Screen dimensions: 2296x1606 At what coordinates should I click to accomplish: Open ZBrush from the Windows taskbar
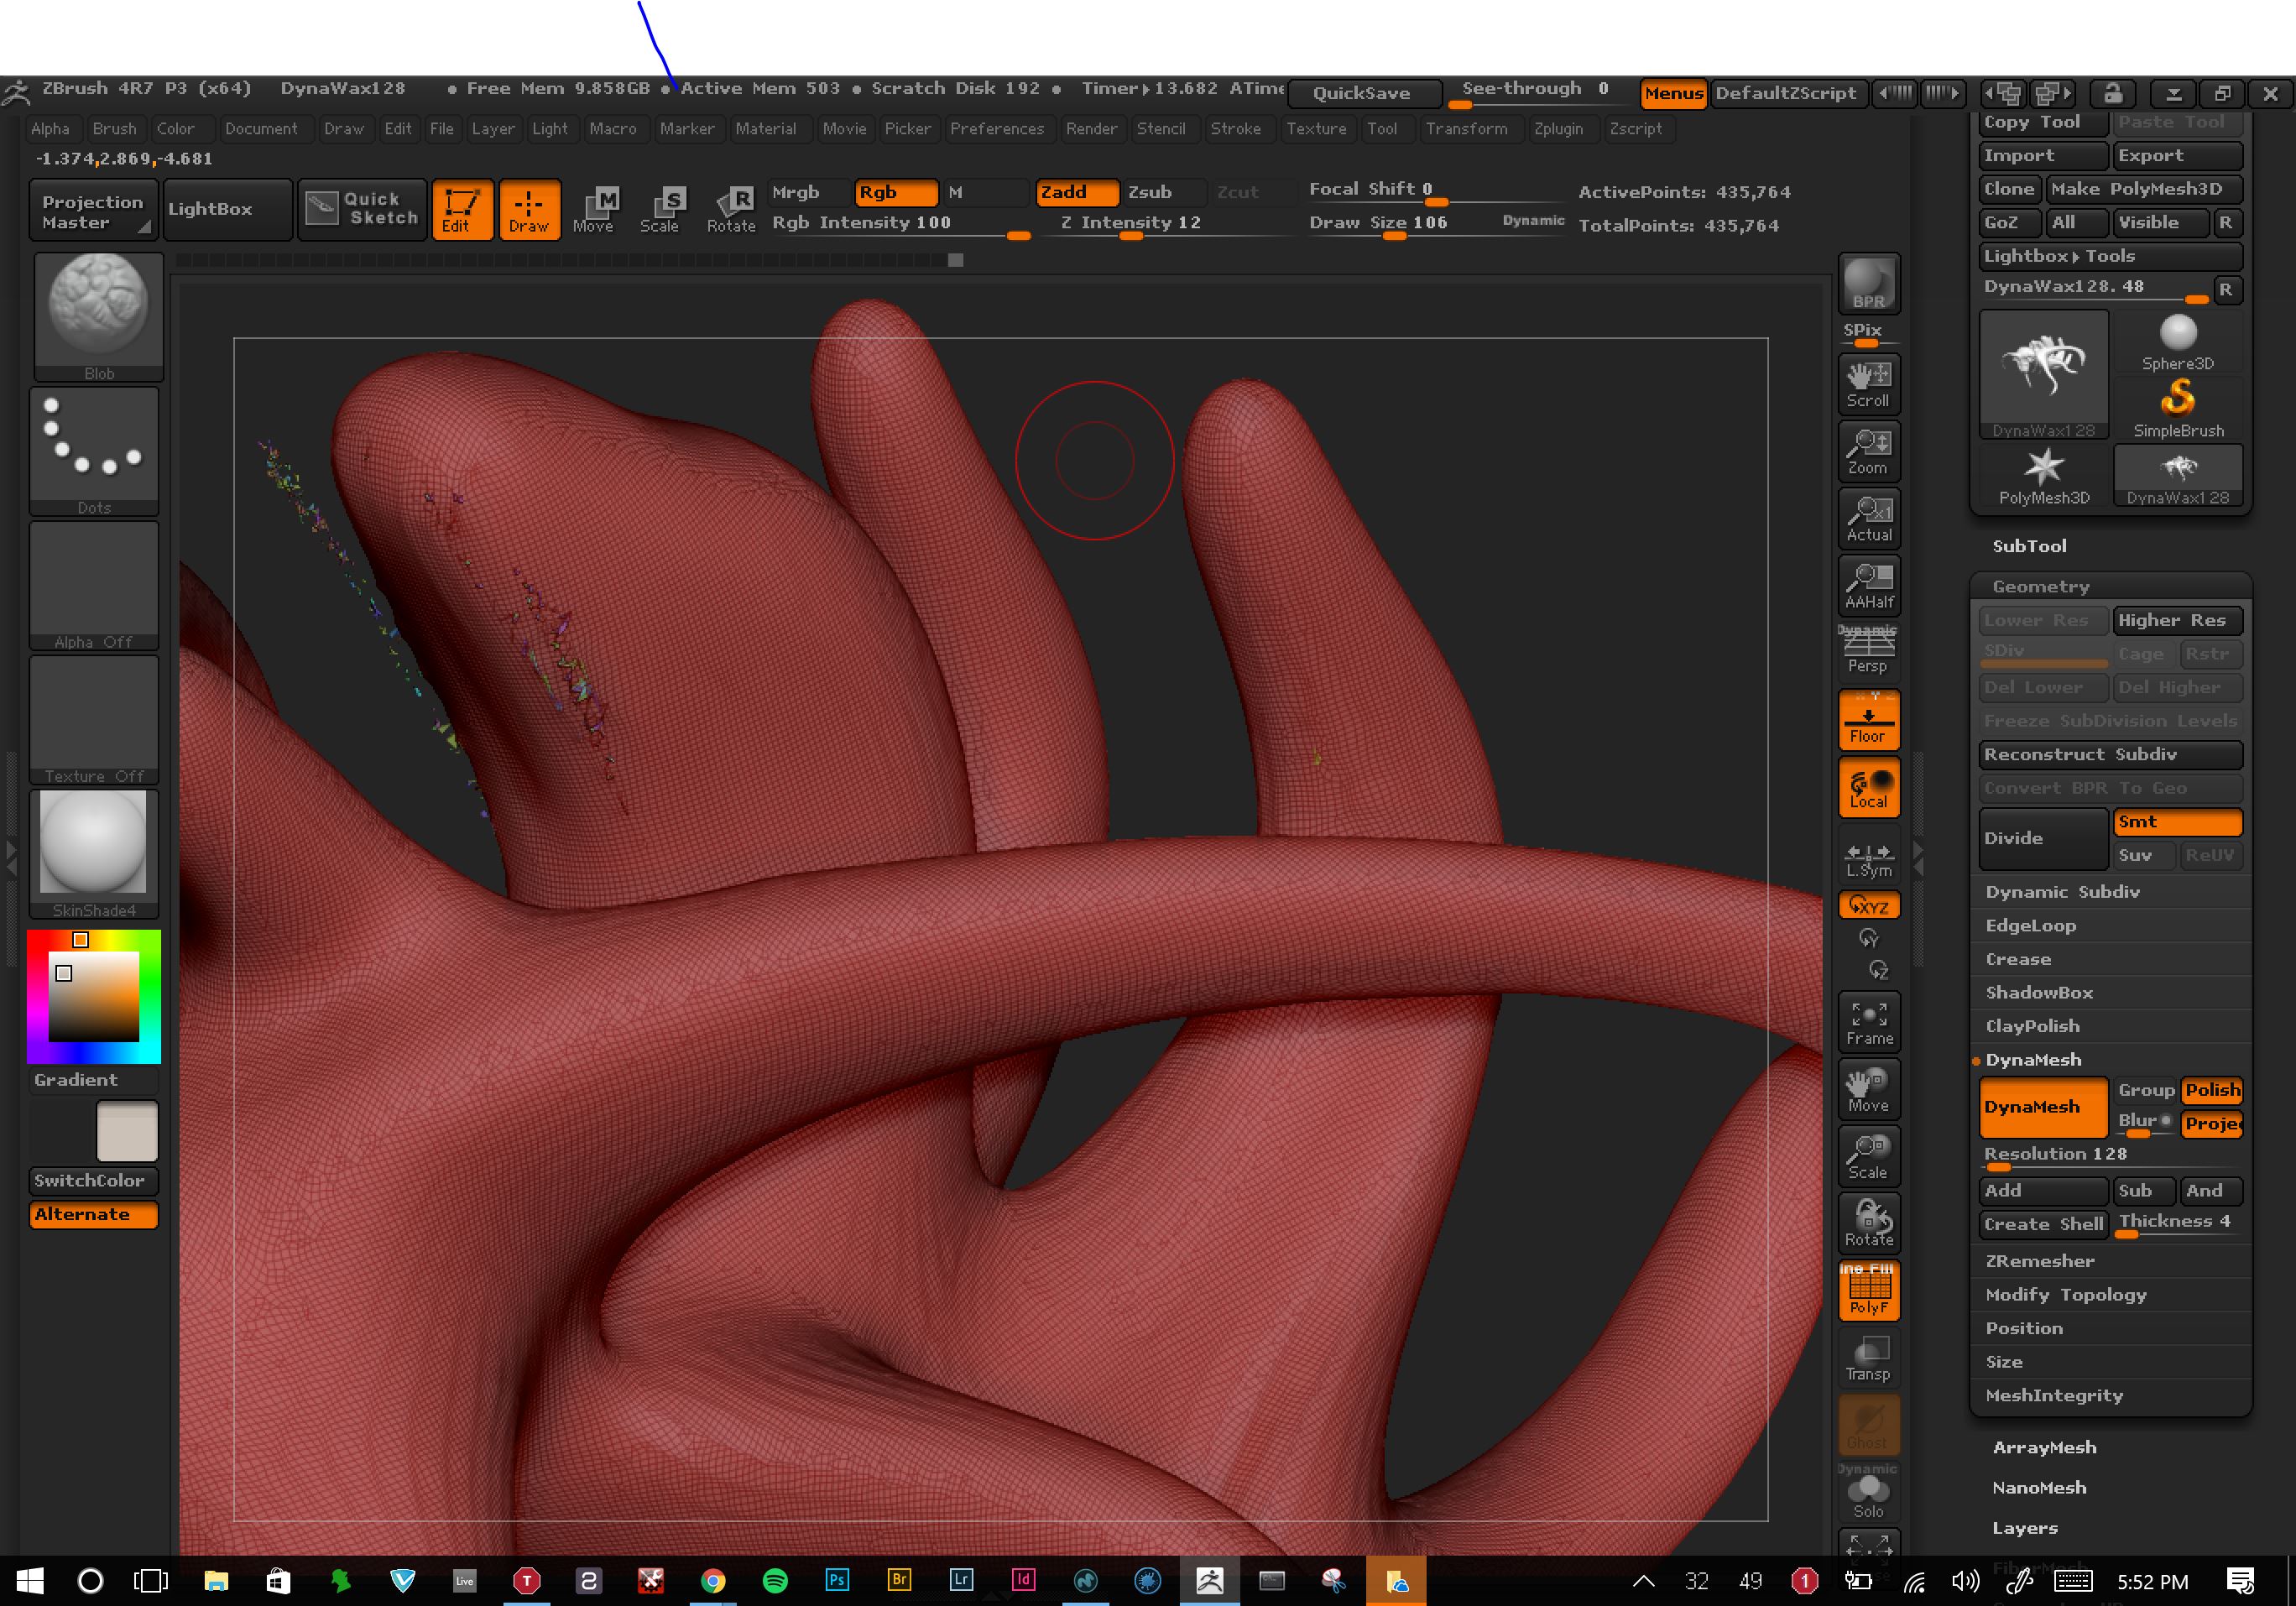coord(1209,1580)
